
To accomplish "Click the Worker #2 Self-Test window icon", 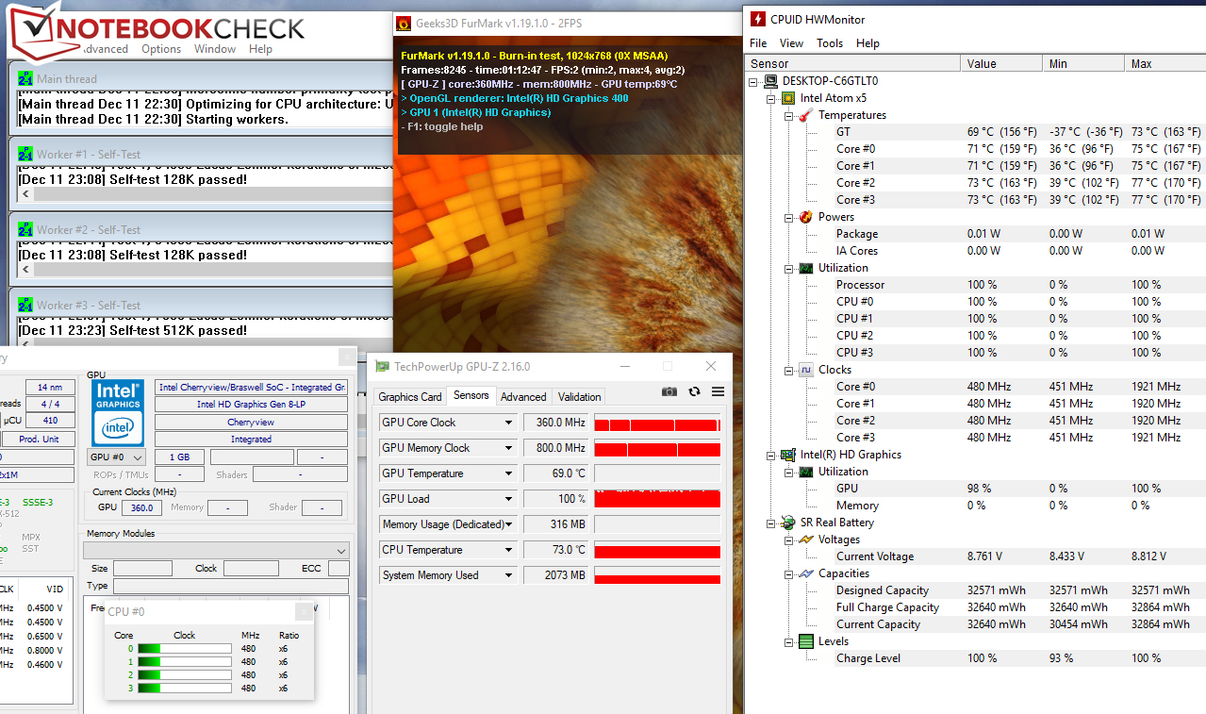I will click(x=25, y=230).
